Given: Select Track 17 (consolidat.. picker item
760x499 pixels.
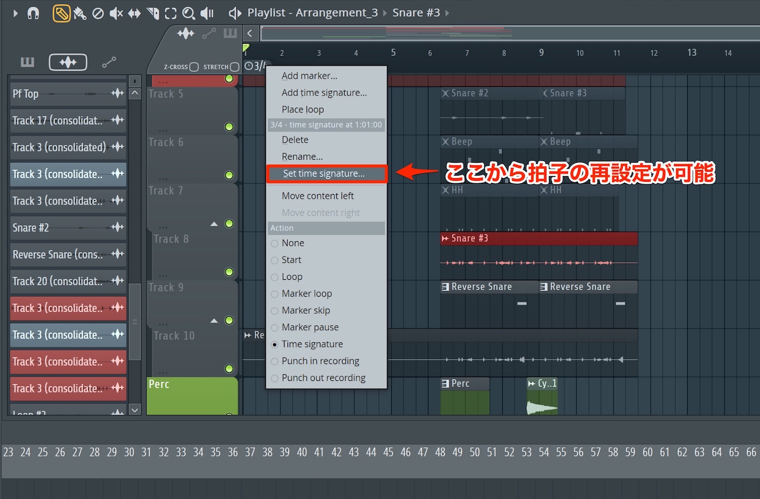Looking at the screenshot, I should point(68,120).
